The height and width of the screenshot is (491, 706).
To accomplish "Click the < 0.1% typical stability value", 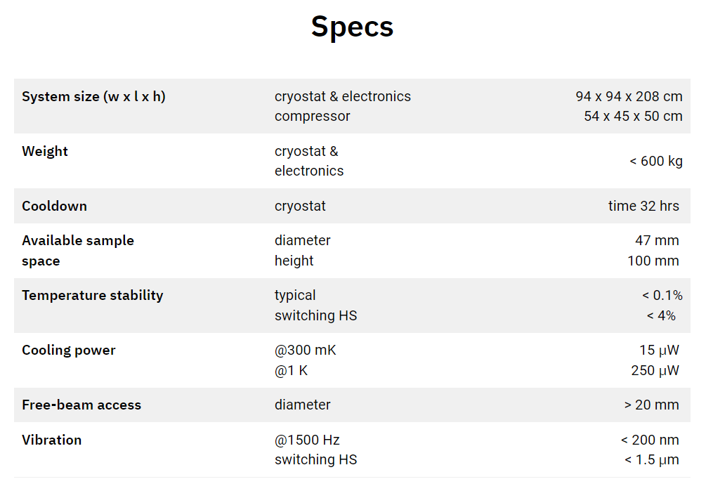I will (662, 296).
